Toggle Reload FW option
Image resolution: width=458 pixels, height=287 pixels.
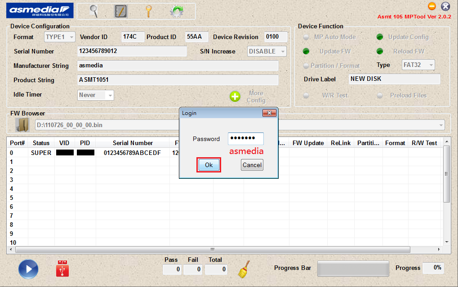(380, 51)
